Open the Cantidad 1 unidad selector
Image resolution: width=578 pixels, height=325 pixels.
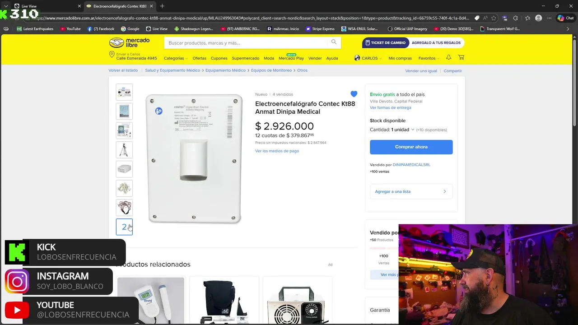392,130
